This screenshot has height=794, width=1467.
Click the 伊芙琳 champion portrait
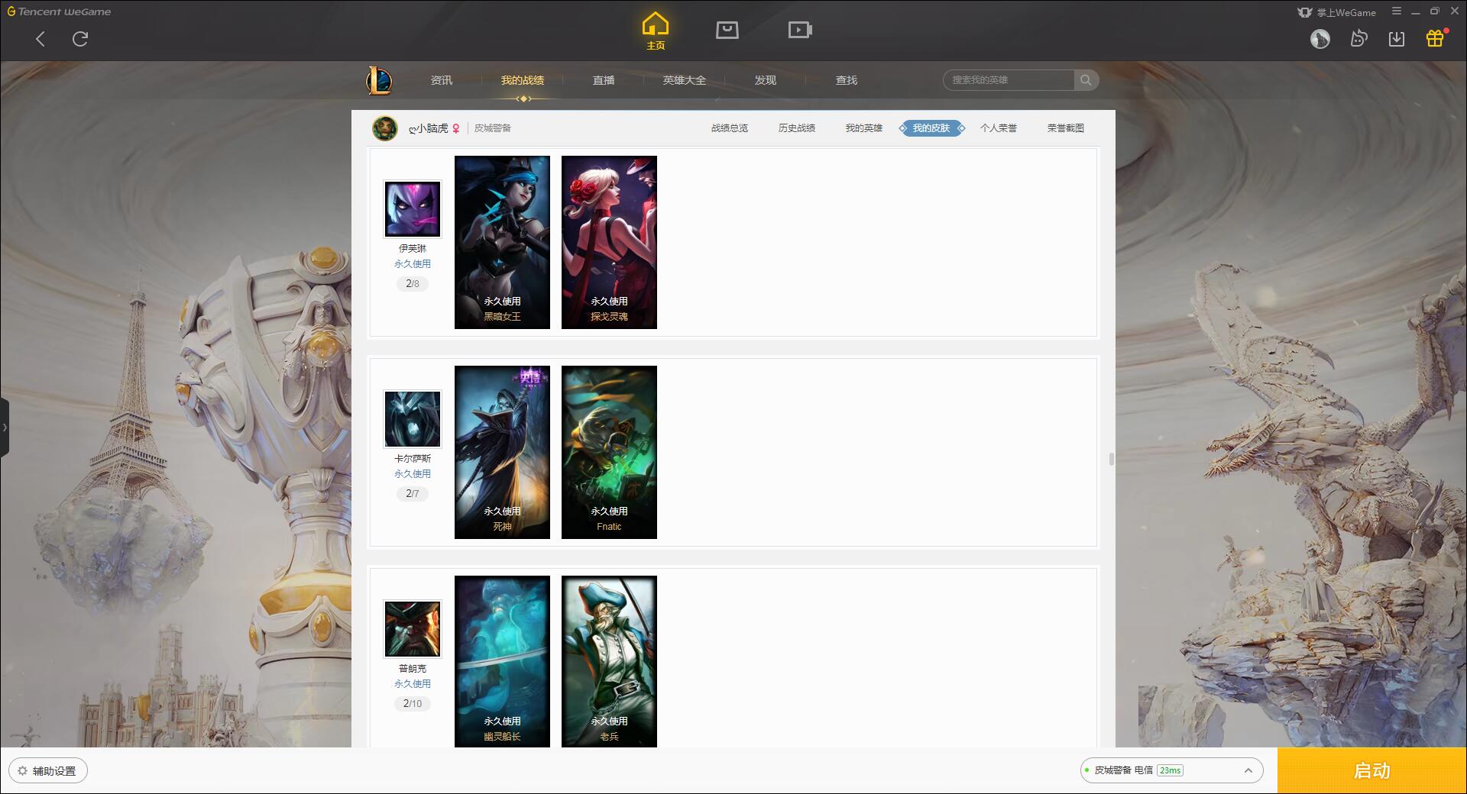click(x=413, y=208)
